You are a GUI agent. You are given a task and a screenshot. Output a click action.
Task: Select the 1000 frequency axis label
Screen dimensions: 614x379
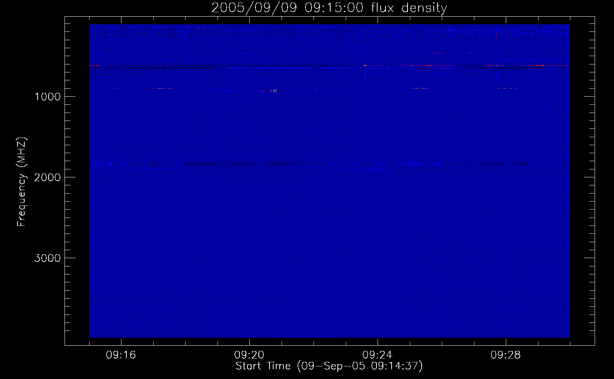(47, 97)
